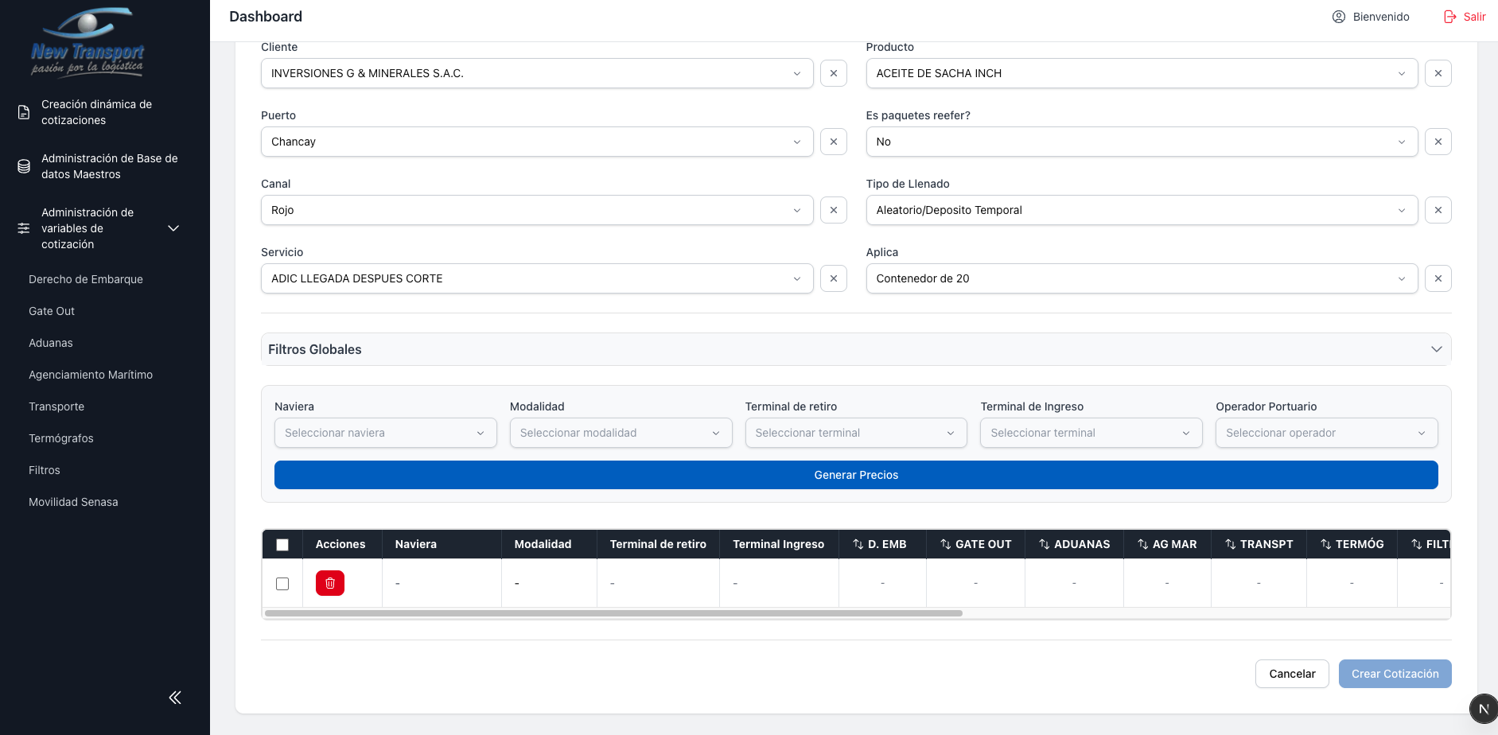The image size is (1498, 735).
Task: Open Operador Portuario dropdown
Action: (1325, 433)
